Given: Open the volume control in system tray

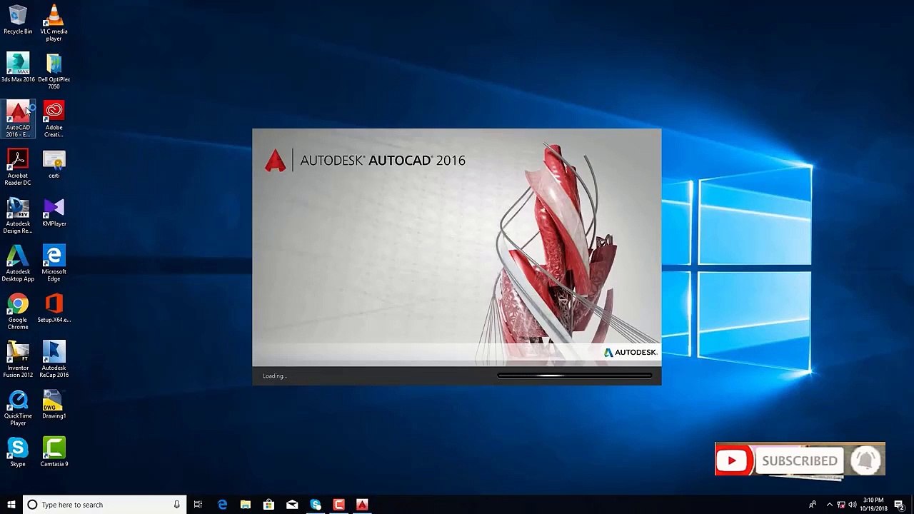Looking at the screenshot, I should click(x=853, y=505).
